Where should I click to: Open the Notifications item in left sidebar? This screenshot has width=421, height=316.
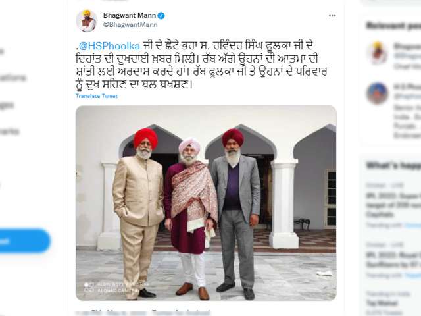point(13,78)
